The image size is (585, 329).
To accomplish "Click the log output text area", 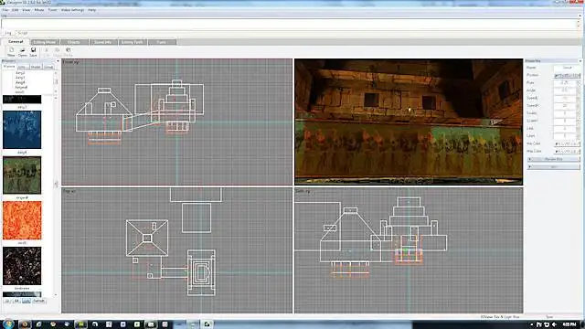I will click(289, 24).
